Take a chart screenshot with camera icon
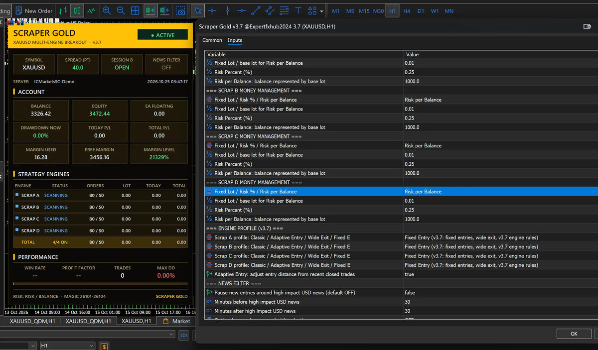The image size is (598, 350). coord(180,10)
